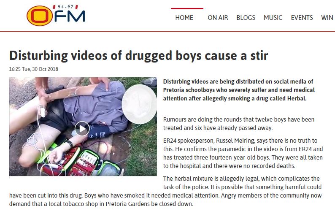335x214 pixels.
Task: Open the EVENTS page
Action: click(x=302, y=18)
